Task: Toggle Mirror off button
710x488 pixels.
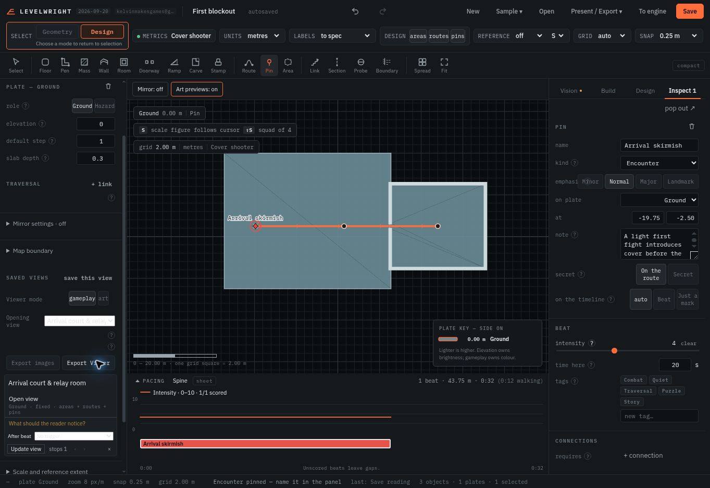Action: point(151,89)
